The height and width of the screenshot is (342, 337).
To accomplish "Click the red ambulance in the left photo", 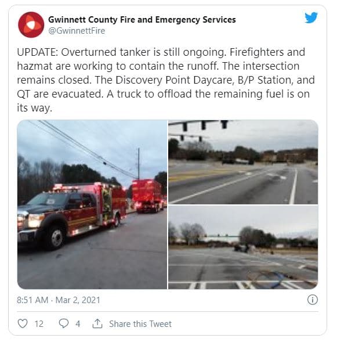I will [72, 215].
